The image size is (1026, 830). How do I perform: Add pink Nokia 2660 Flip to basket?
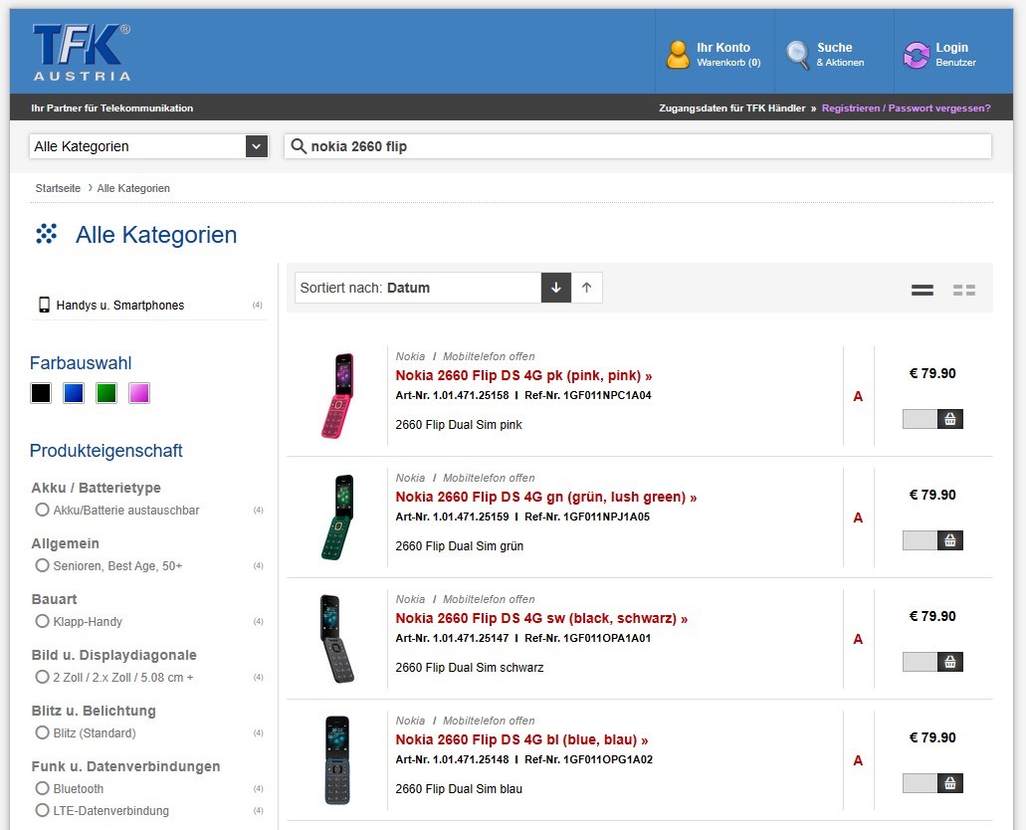(949, 419)
